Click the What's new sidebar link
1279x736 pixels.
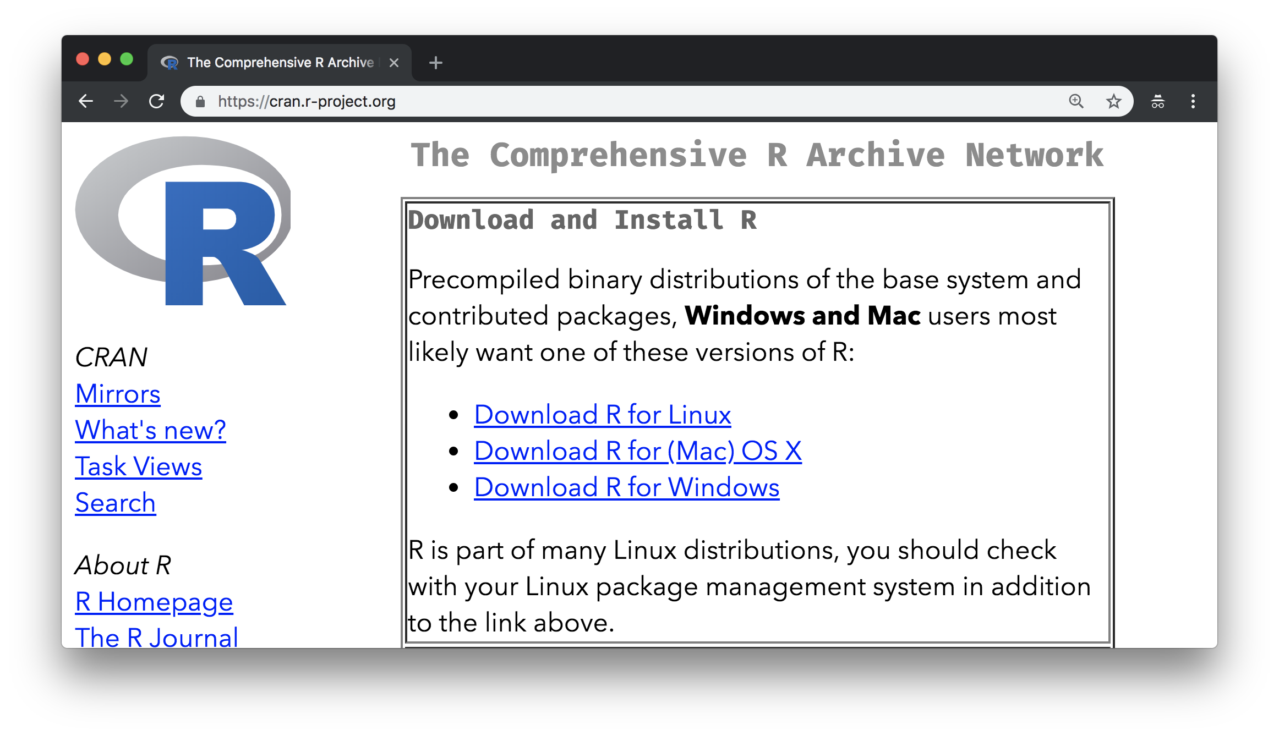[x=149, y=429]
